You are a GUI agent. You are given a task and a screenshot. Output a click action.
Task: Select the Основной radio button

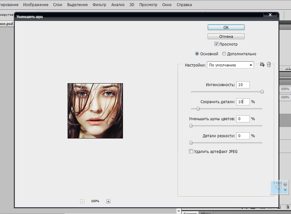click(197, 54)
